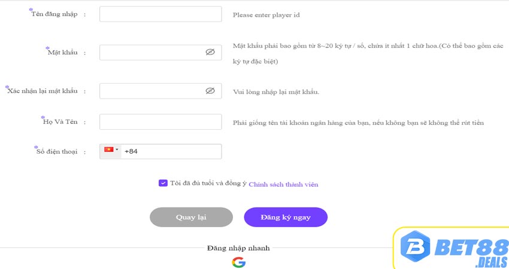Open the Chính sách thành viên link
The image size is (509, 269).
click(x=283, y=184)
